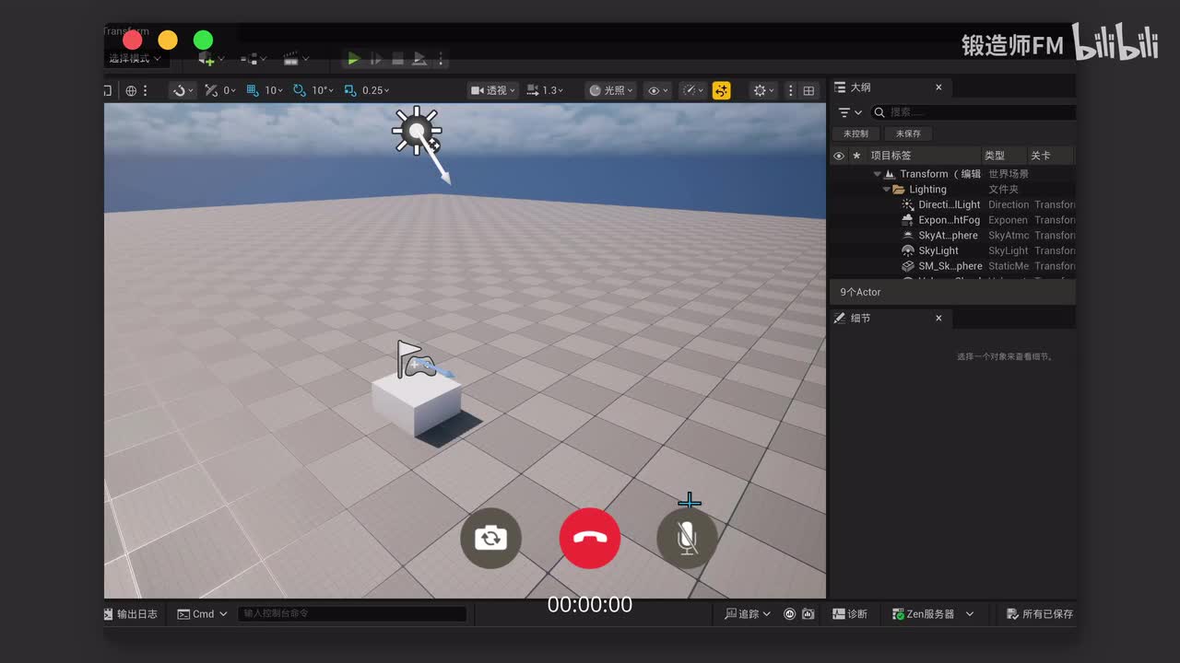1180x663 pixels.
Task: Click the star pinned column header
Action: coord(856,156)
